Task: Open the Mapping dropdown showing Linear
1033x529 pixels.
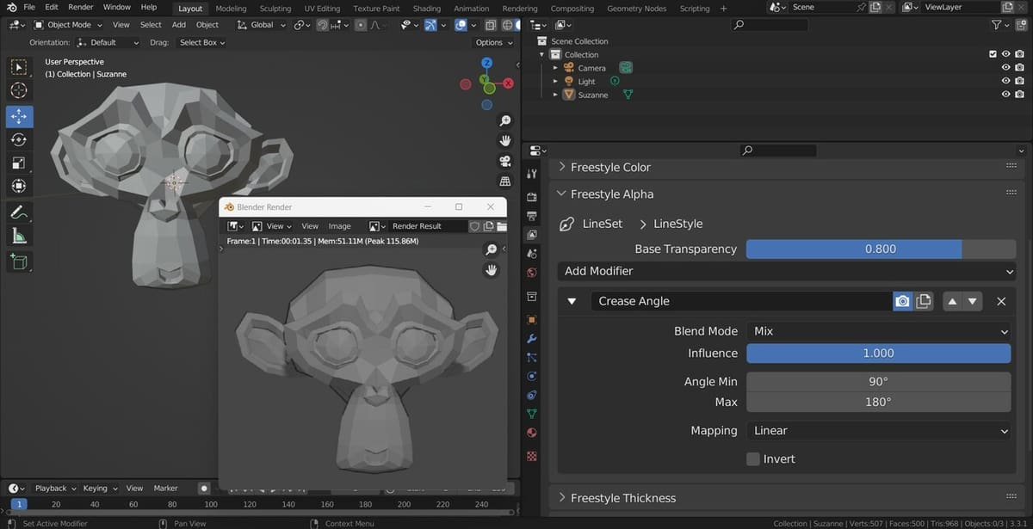Action: pos(878,431)
